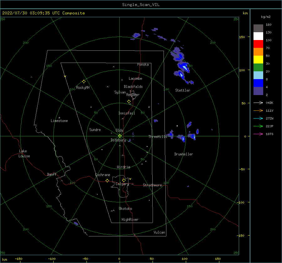Click the yellow diamond marker in Calgary
The image size is (282, 263).
(124, 180)
